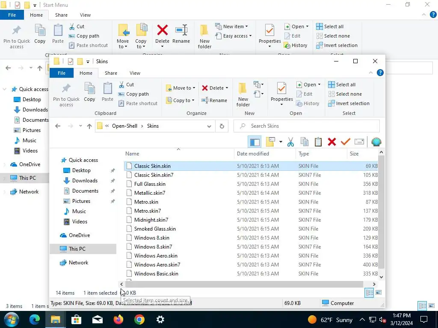The width and height of the screenshot is (438, 328).
Task: Sort by the Type column header
Action: (x=304, y=154)
